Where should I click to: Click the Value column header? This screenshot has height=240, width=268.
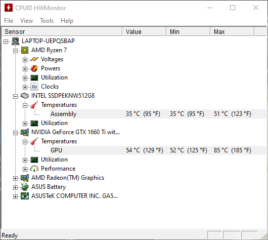tap(144, 32)
